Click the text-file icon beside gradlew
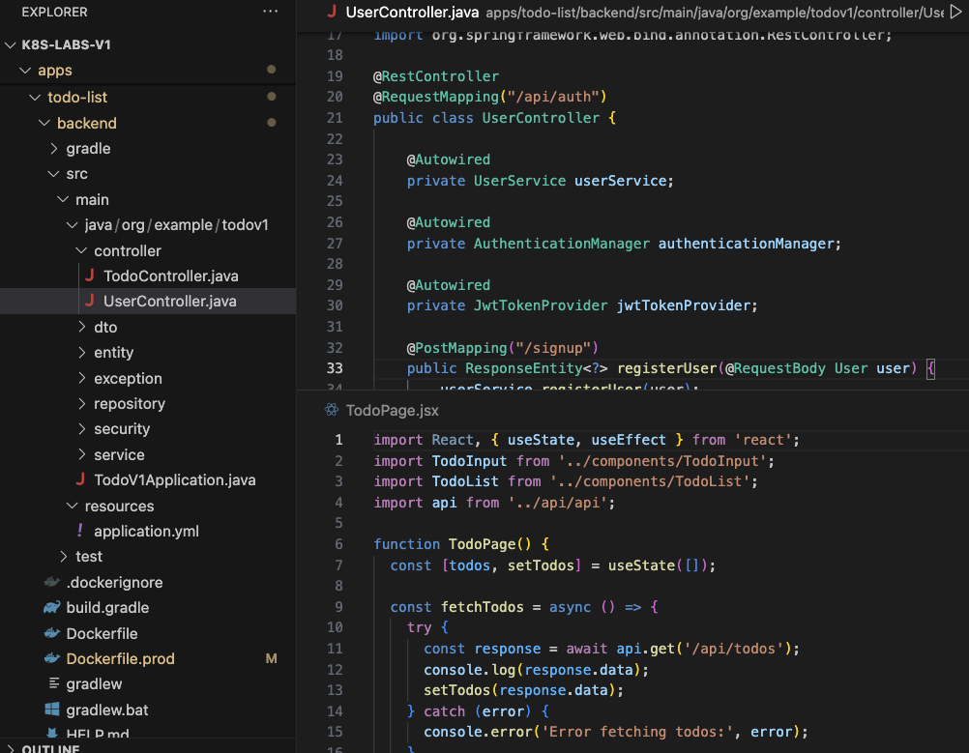The image size is (969, 753). [x=54, y=683]
